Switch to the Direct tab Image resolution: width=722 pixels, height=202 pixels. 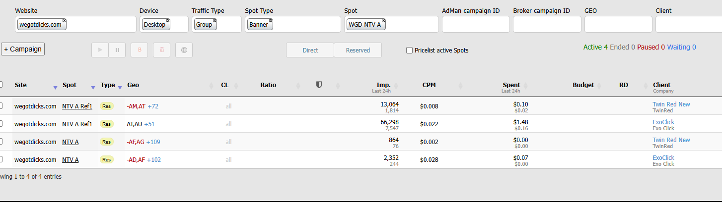click(x=310, y=50)
